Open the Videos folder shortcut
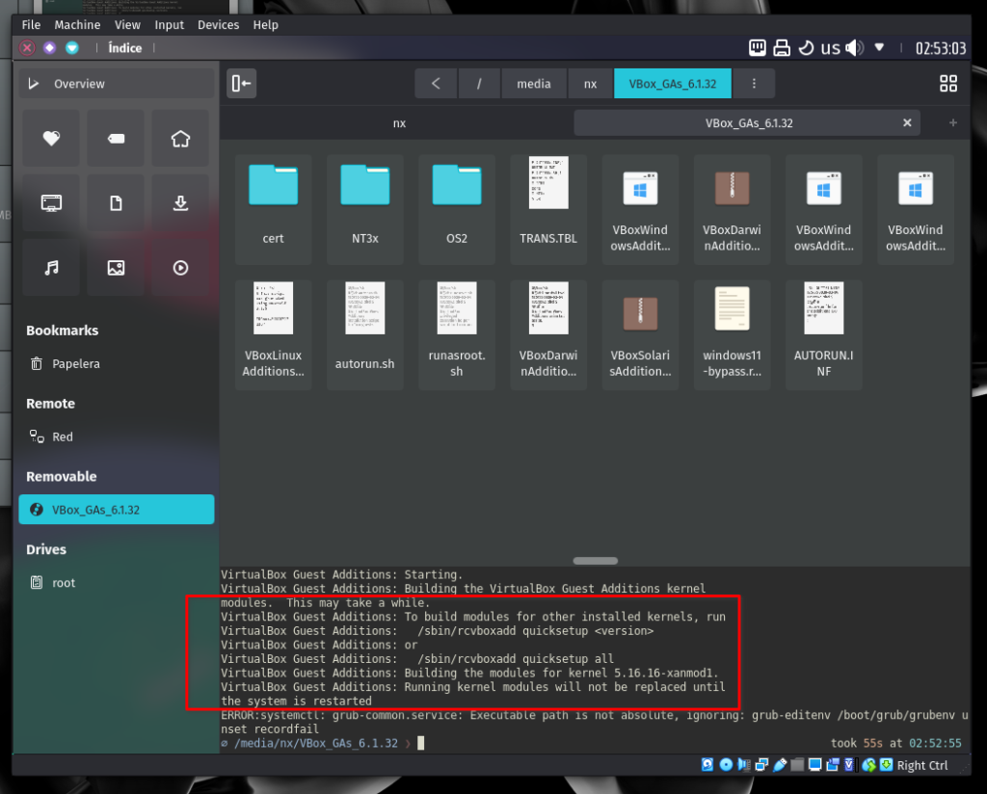The height and width of the screenshot is (794, 987). (x=180, y=268)
